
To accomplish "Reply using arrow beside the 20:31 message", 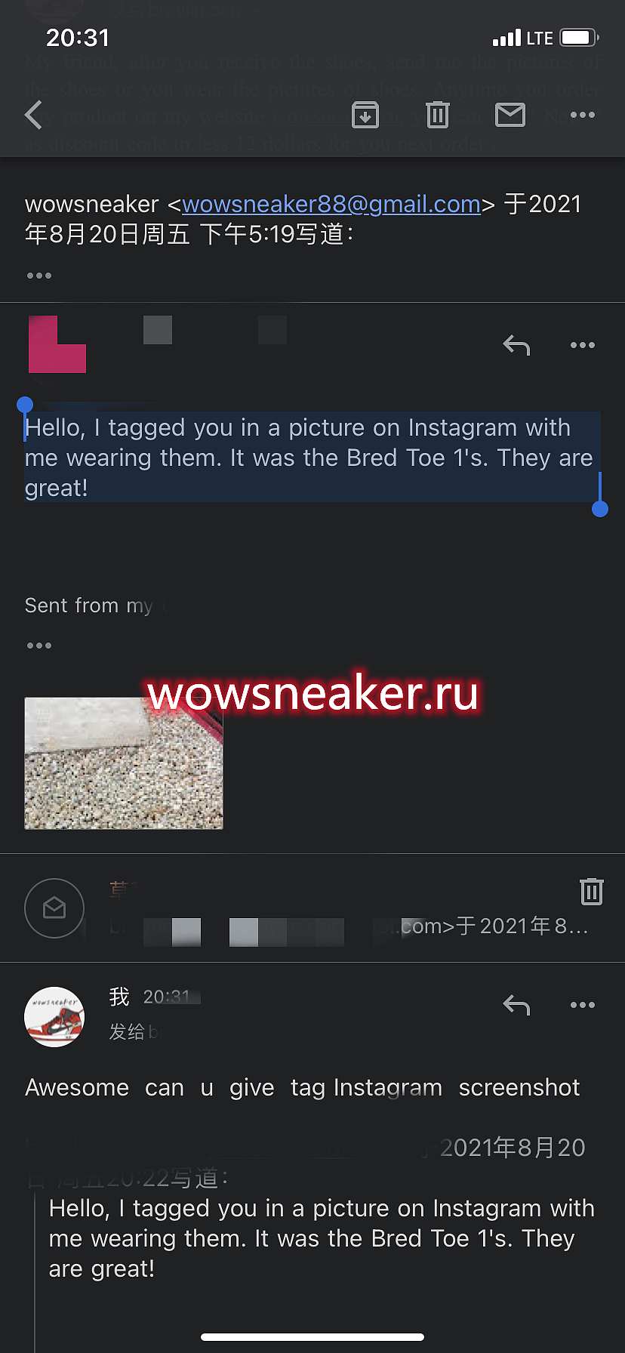I will pos(516,1005).
